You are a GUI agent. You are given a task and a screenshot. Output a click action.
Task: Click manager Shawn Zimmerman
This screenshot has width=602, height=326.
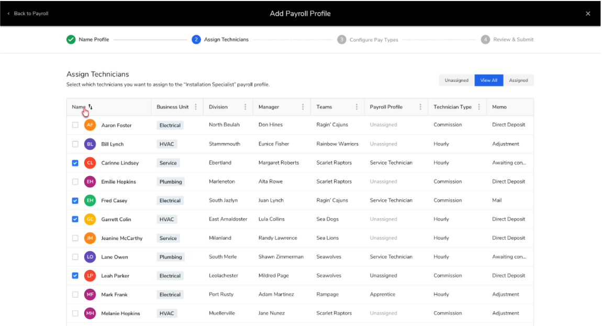pos(281,257)
